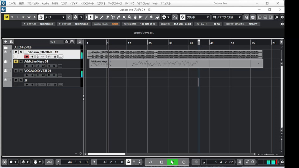The width and height of the screenshot is (299, 168).
Task: Click horizontal scrollbar thumb below tracks
Action: pyautogui.click(x=107, y=154)
